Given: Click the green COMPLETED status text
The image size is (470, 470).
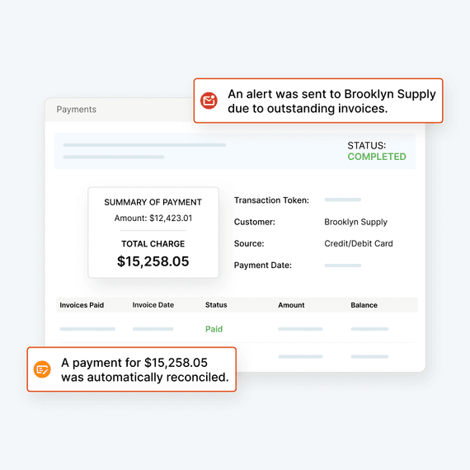Looking at the screenshot, I should coord(377,157).
